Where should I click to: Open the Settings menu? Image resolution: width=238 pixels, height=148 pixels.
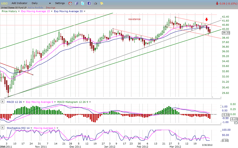pyautogui.click(x=60, y=3)
